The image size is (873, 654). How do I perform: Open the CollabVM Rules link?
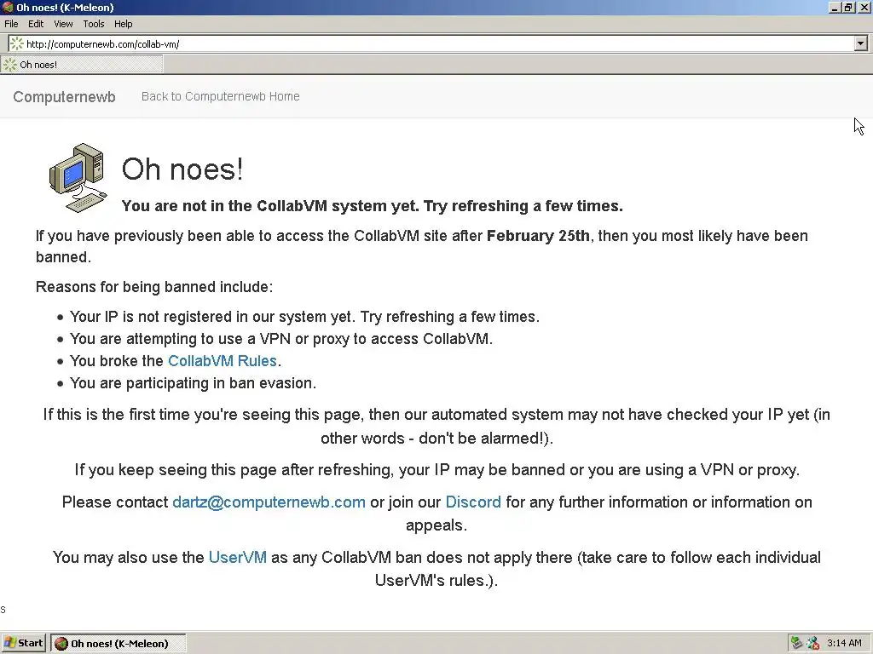(x=223, y=361)
